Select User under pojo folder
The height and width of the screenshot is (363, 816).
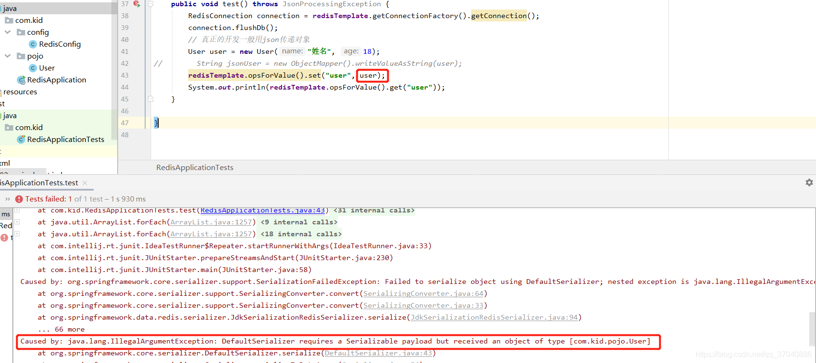click(x=47, y=68)
